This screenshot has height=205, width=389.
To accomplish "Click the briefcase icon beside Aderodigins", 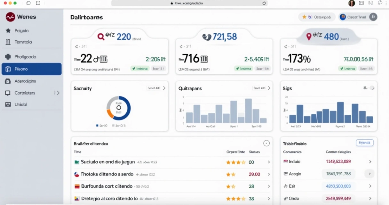I will click(x=8, y=81).
